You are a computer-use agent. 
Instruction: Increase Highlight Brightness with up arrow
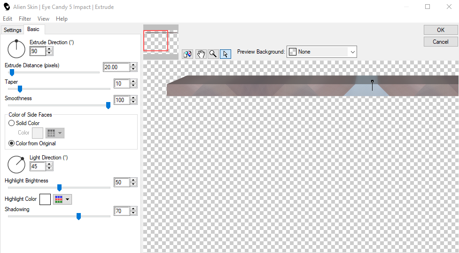133,180
